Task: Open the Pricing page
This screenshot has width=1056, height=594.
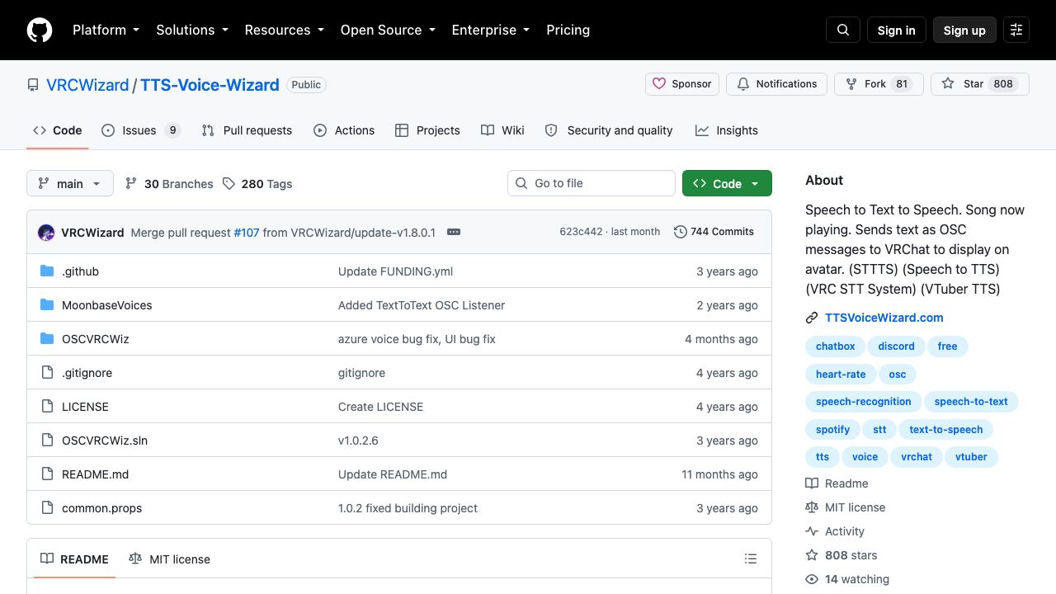Action: pyautogui.click(x=568, y=30)
